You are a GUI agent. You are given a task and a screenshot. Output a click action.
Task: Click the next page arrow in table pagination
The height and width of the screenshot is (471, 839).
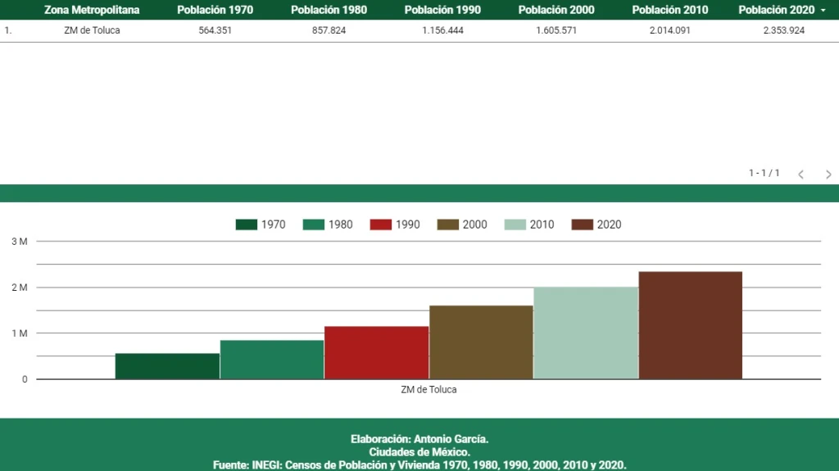pos(828,174)
